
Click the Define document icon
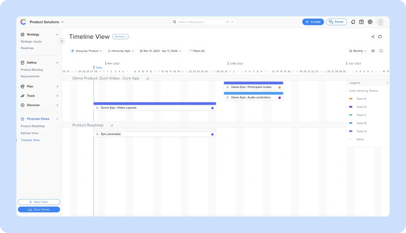click(x=23, y=63)
